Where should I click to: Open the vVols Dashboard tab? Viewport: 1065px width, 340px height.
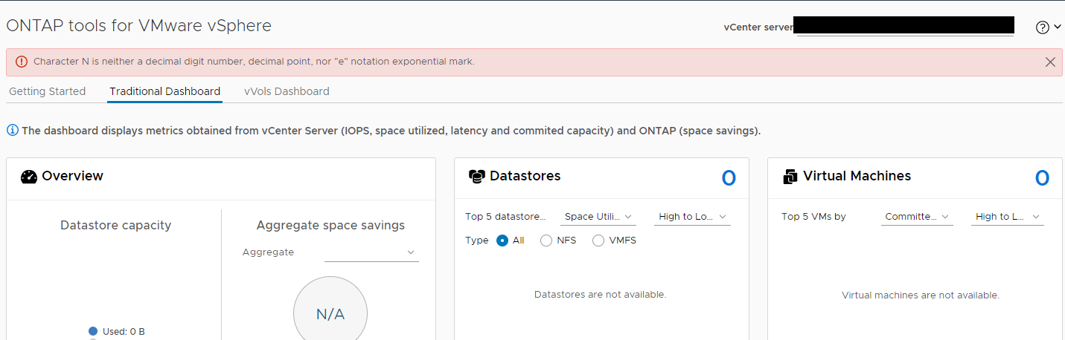click(287, 91)
